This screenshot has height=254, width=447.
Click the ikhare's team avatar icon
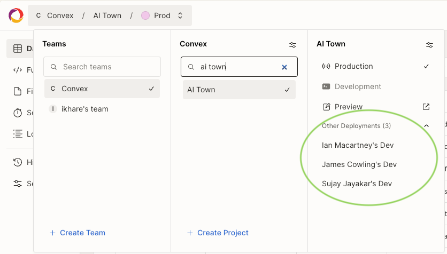pos(53,109)
